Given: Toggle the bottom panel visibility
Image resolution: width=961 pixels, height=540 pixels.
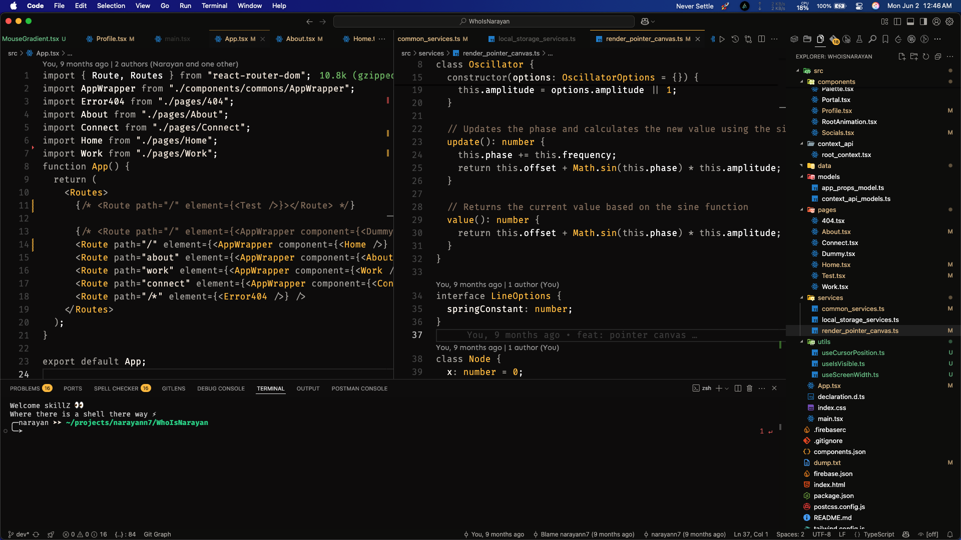Looking at the screenshot, I should [910, 21].
